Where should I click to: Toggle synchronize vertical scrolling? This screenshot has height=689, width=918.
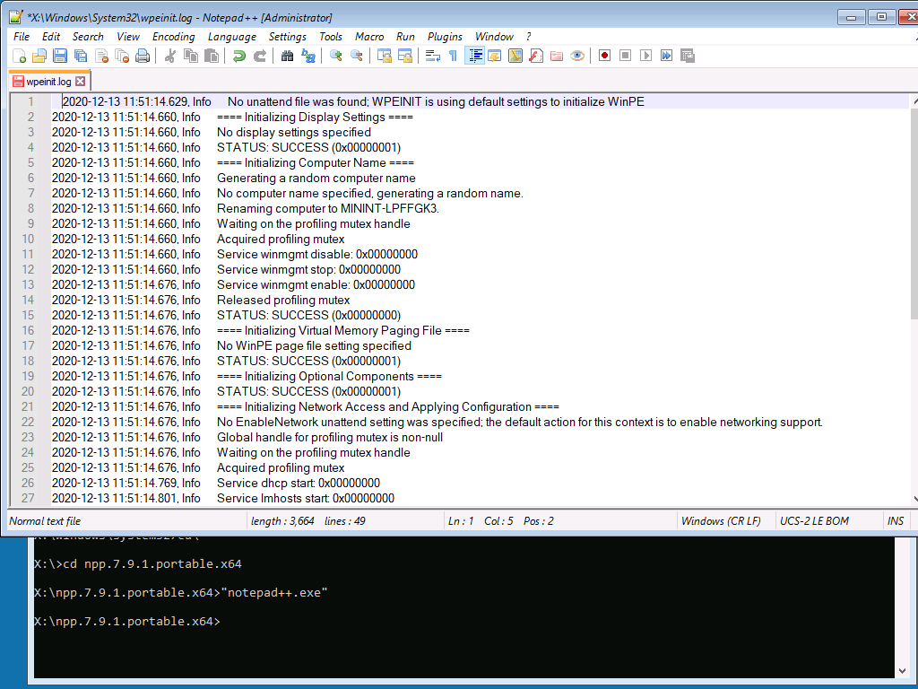coord(384,56)
